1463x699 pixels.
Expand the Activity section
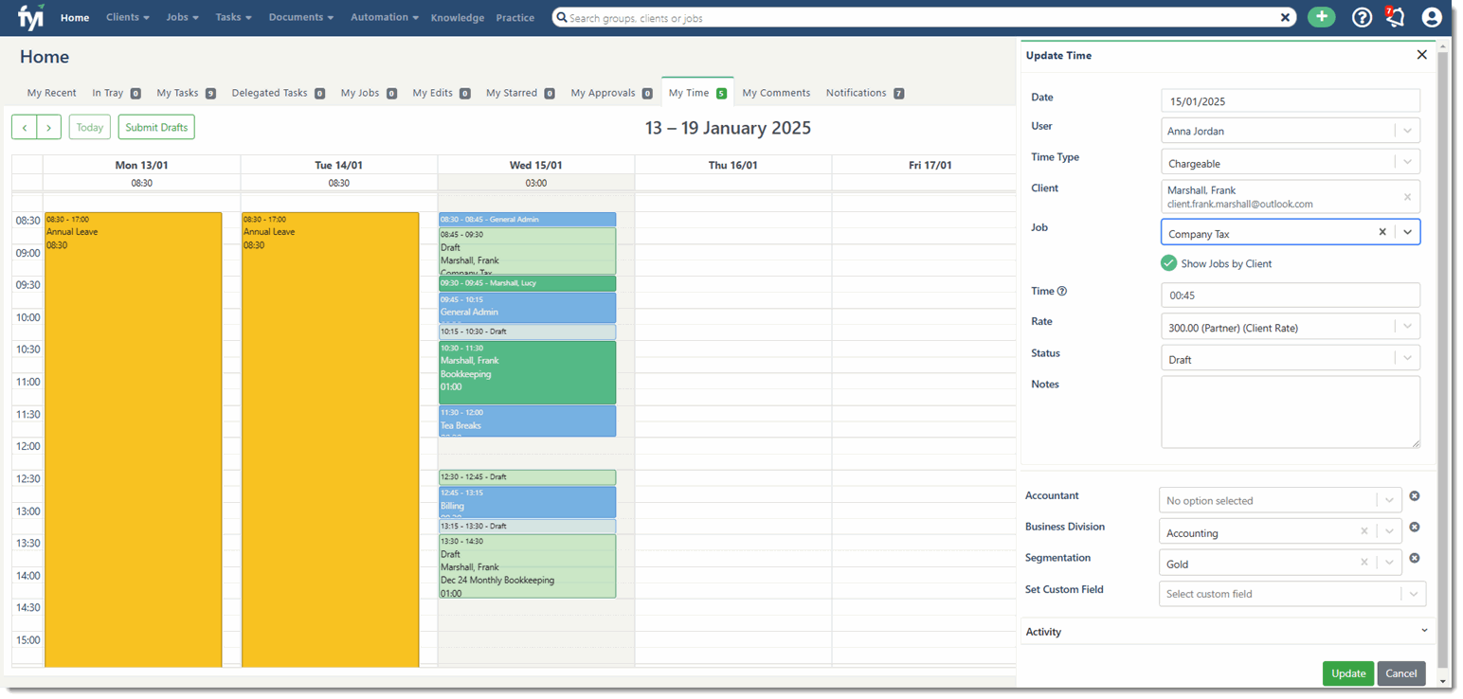pyautogui.click(x=1227, y=632)
